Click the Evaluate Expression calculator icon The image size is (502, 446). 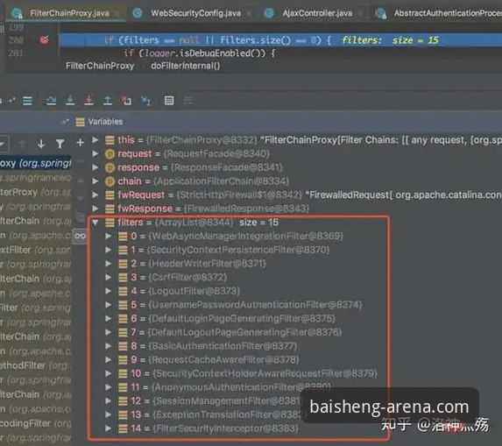tap(169, 101)
